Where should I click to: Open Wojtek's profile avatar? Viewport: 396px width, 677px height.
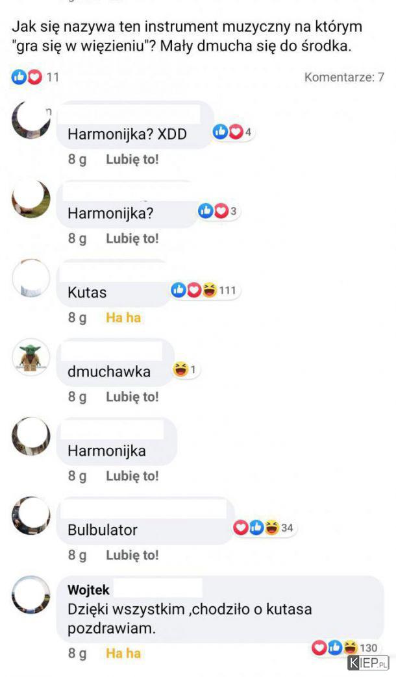point(31,595)
